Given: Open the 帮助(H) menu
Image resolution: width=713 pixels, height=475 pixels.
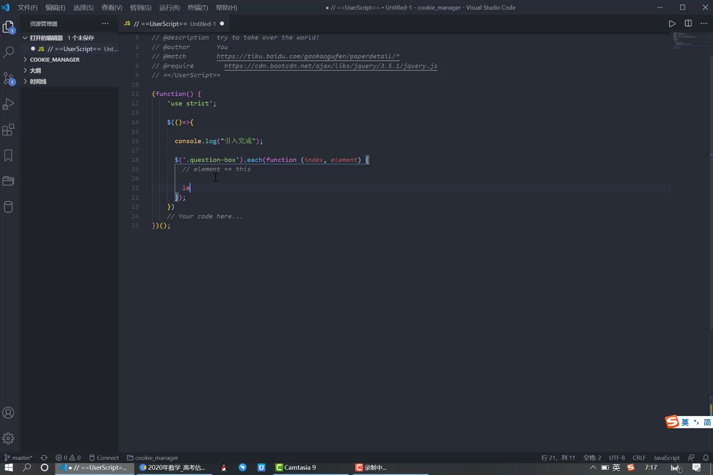Looking at the screenshot, I should tap(226, 7).
